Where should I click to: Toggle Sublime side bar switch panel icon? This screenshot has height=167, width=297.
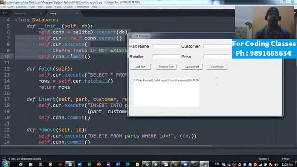4,159
